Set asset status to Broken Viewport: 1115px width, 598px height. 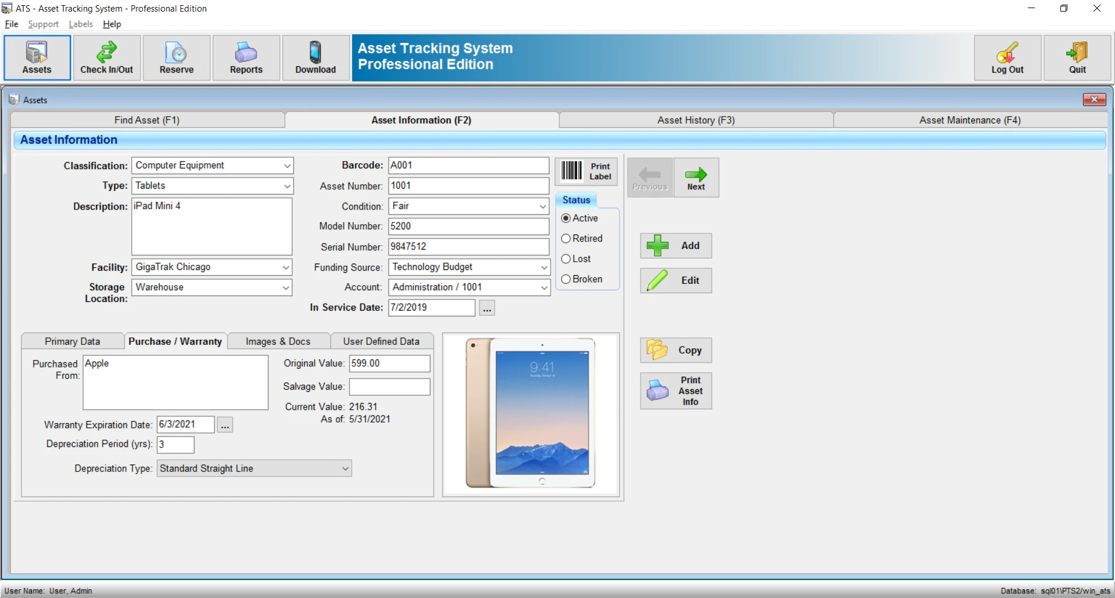pyautogui.click(x=566, y=279)
